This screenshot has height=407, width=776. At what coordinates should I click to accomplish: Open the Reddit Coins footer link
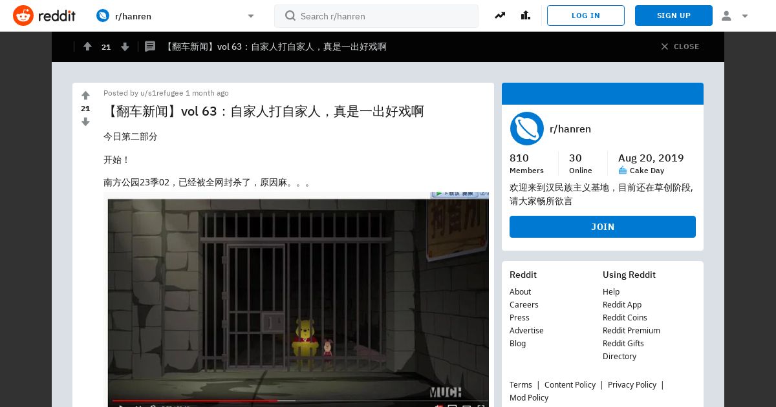tap(625, 318)
